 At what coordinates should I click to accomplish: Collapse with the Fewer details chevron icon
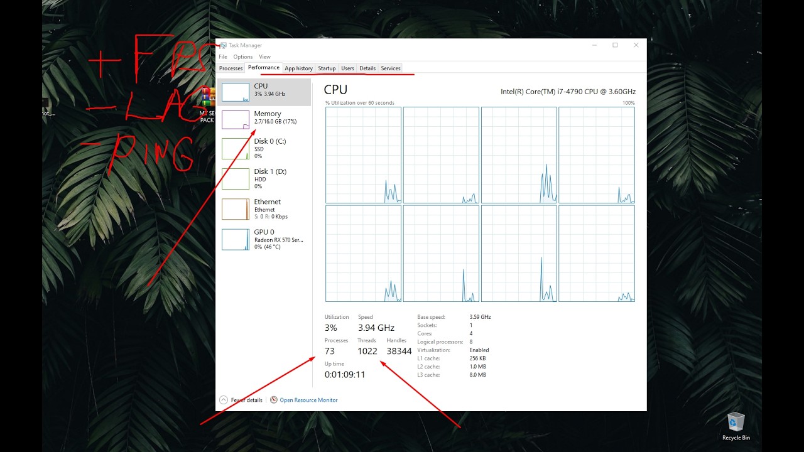(x=224, y=400)
